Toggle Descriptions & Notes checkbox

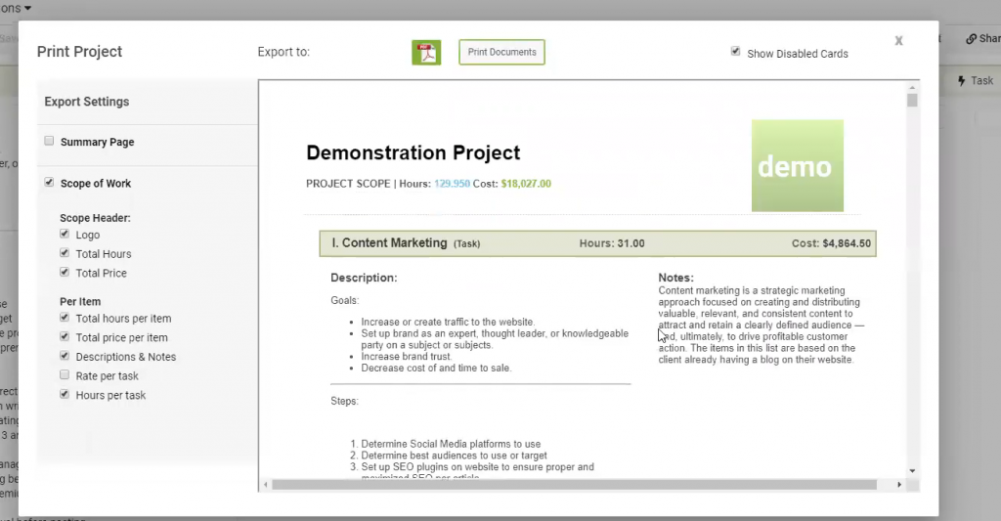[x=65, y=356]
